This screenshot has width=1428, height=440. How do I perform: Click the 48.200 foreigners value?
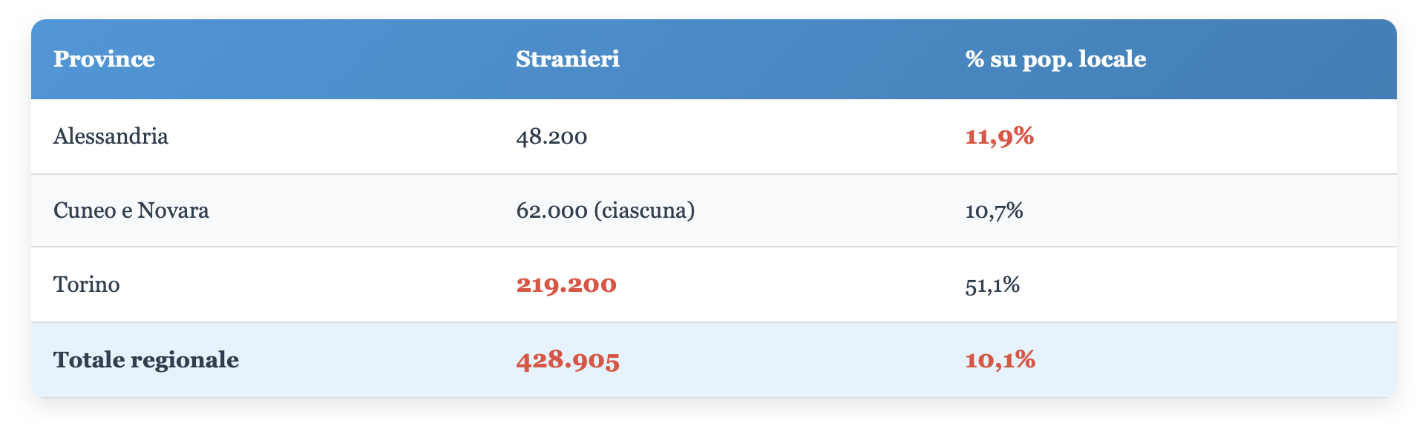551,136
